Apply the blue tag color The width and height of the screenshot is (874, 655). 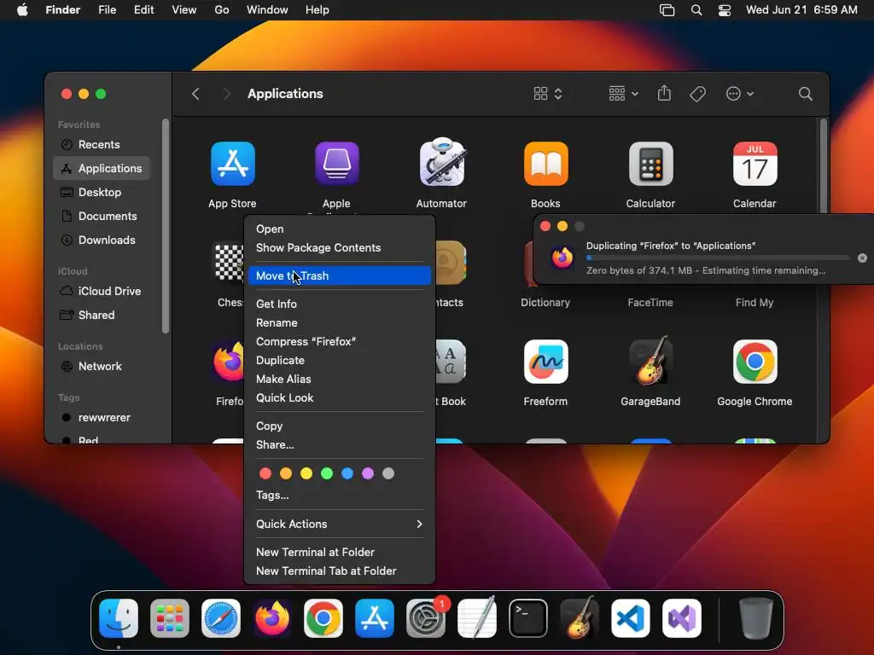[x=347, y=473]
